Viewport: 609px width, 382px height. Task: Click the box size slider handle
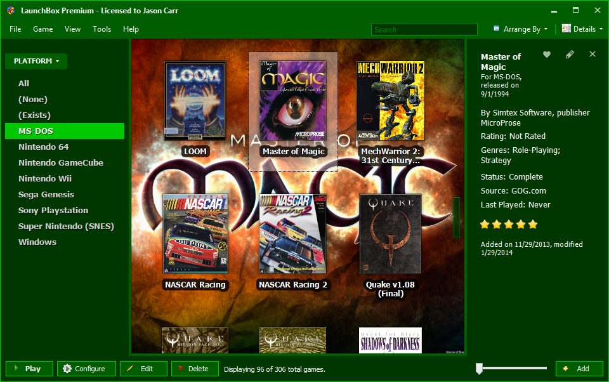(480, 369)
